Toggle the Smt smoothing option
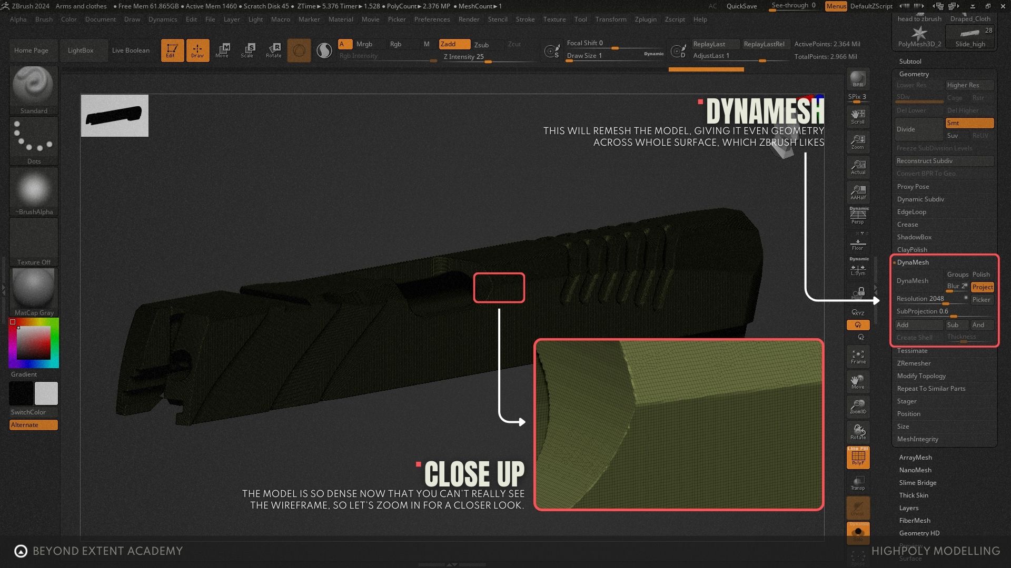1011x568 pixels. pyautogui.click(x=969, y=123)
